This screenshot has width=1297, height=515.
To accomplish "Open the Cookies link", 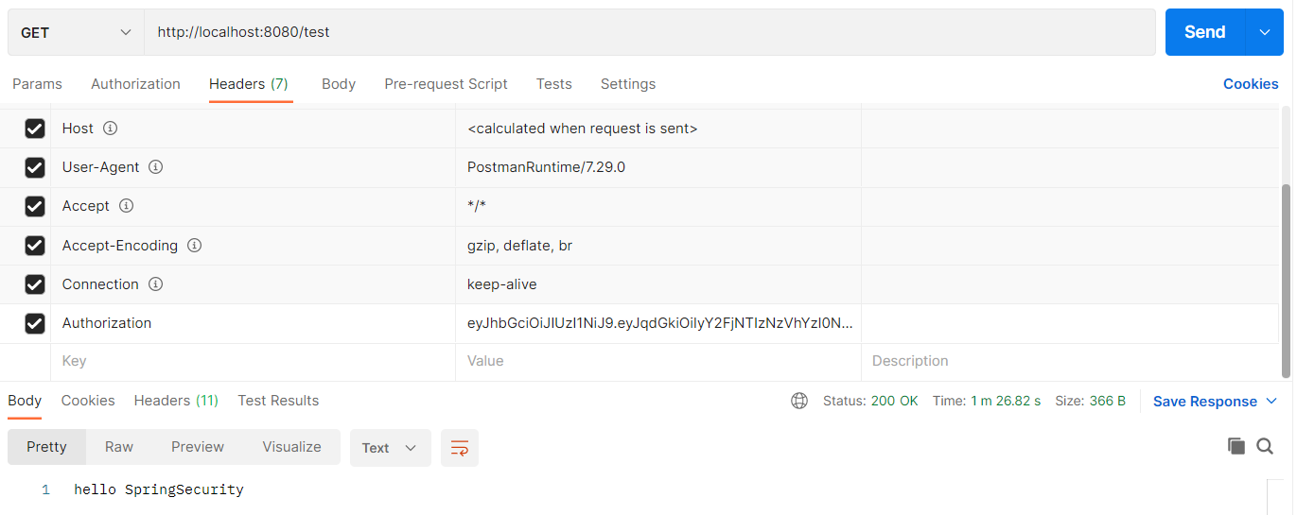I will [1250, 84].
